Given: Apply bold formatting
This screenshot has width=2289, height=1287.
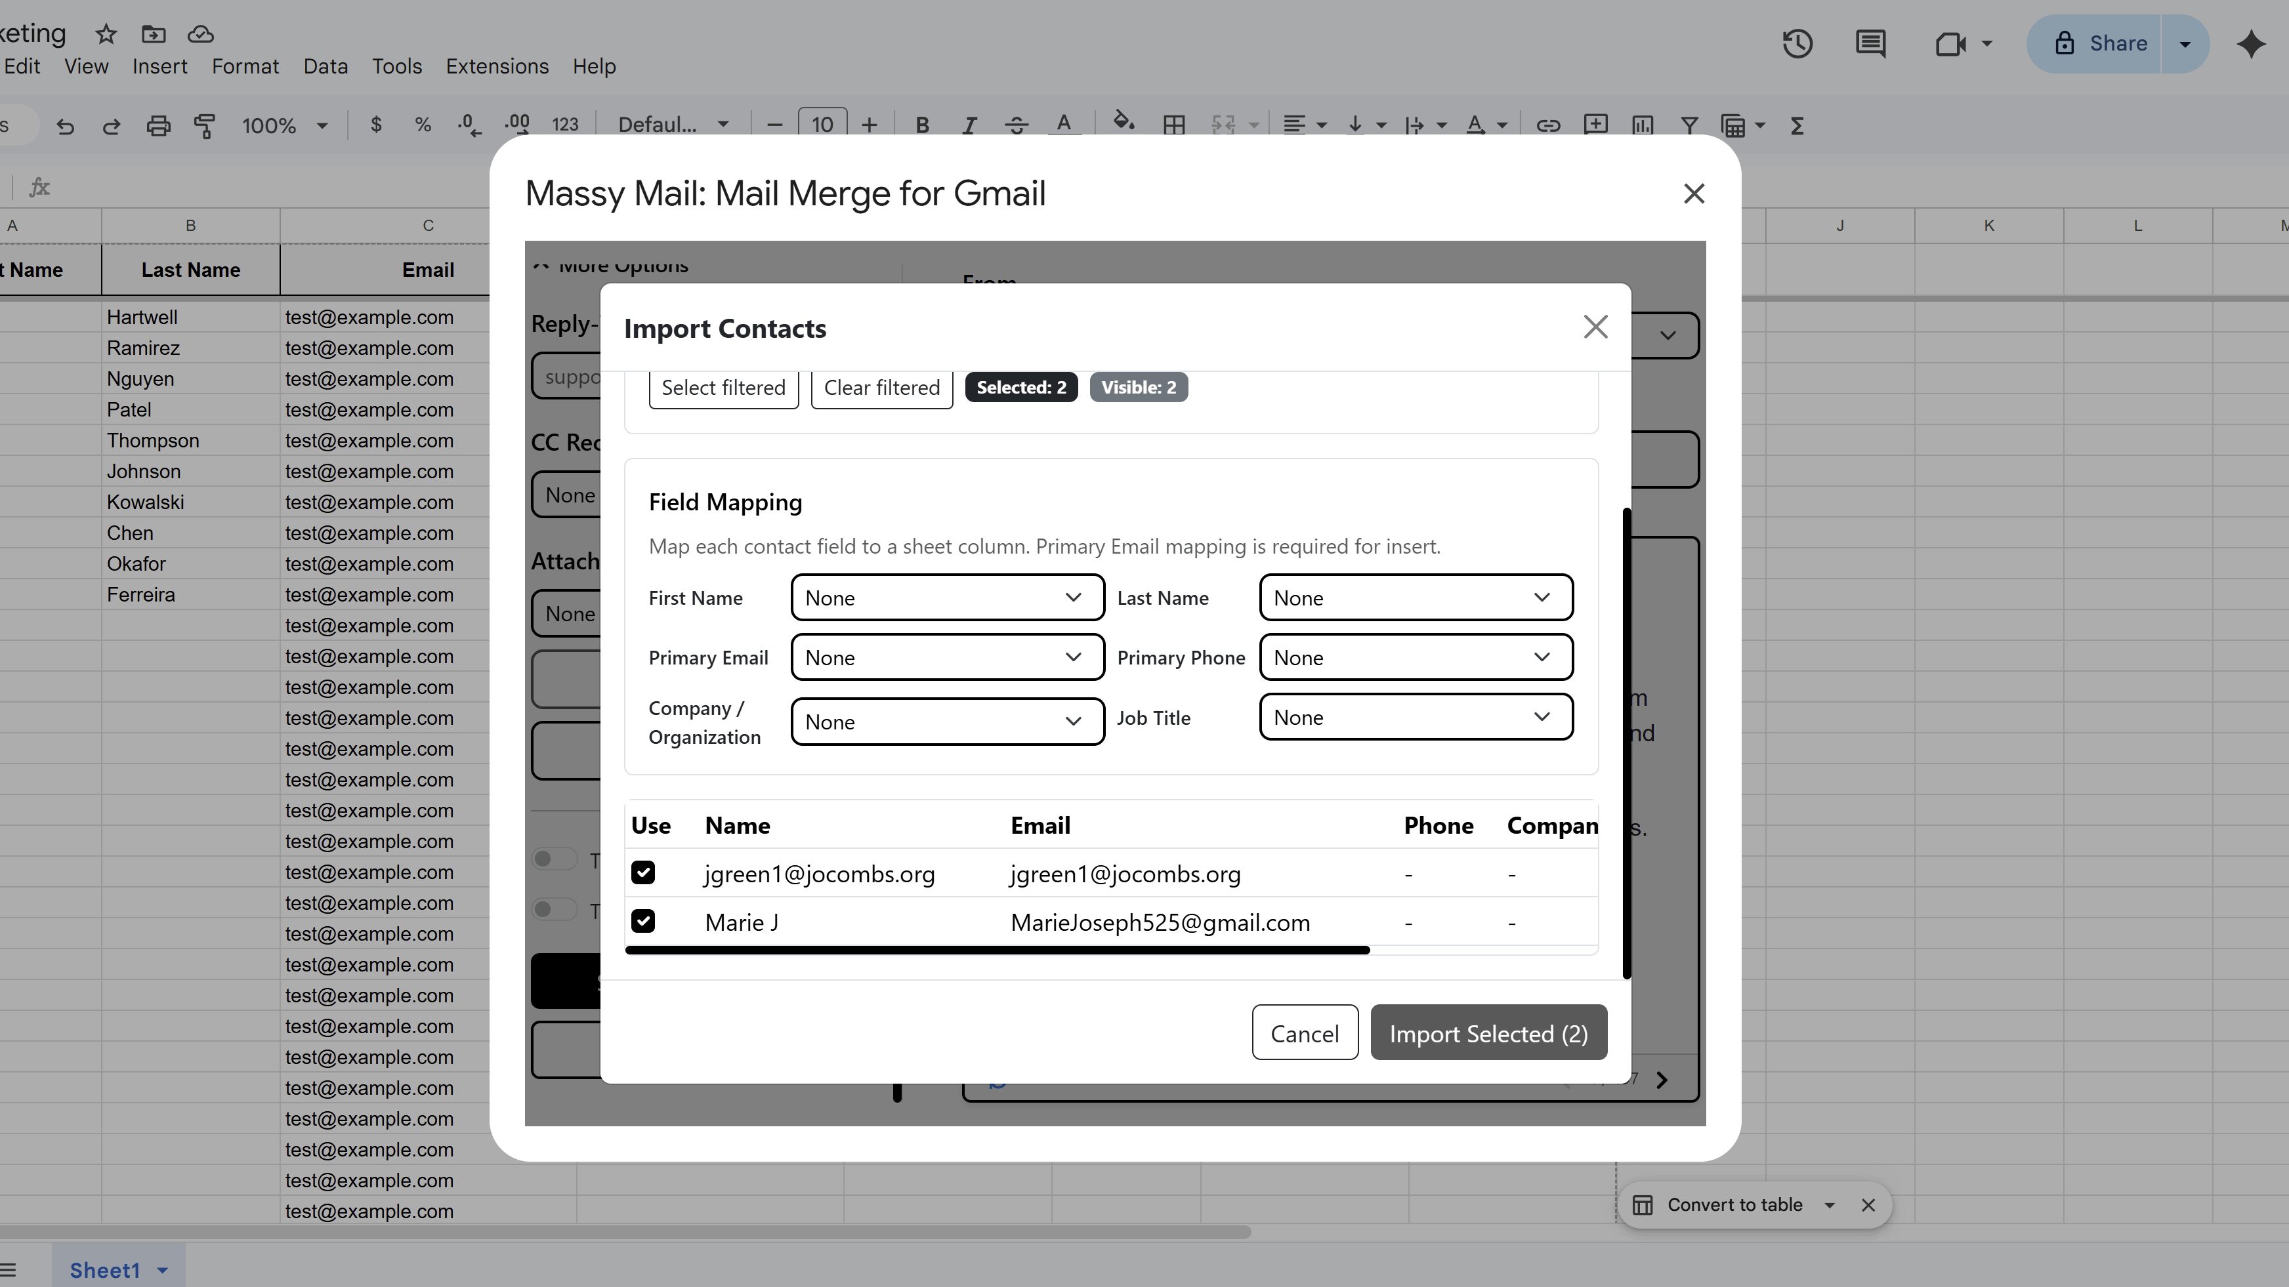Looking at the screenshot, I should coord(922,125).
